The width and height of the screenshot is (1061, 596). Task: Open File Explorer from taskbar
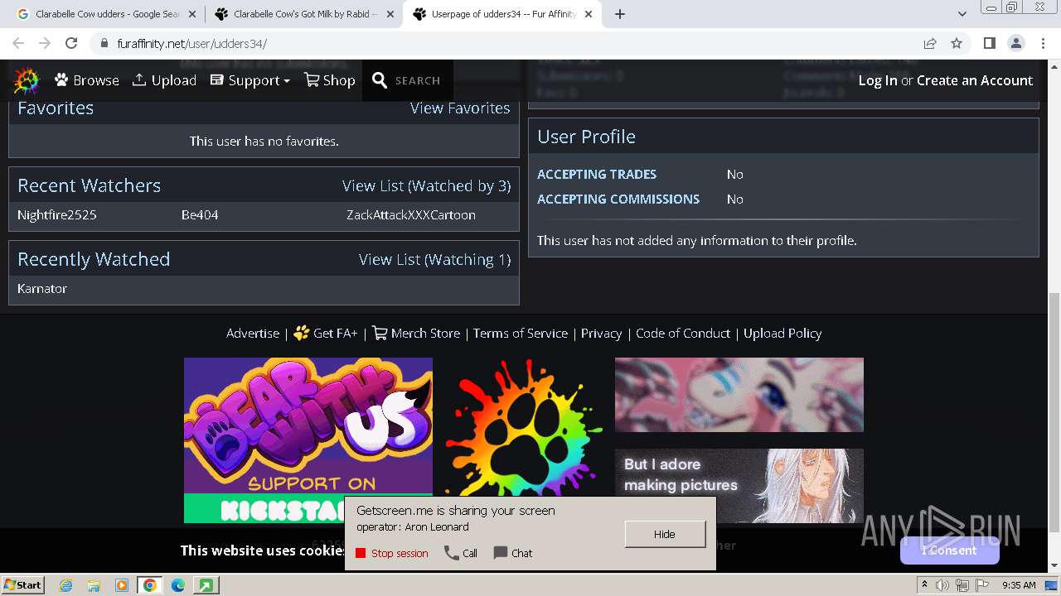[x=94, y=585]
